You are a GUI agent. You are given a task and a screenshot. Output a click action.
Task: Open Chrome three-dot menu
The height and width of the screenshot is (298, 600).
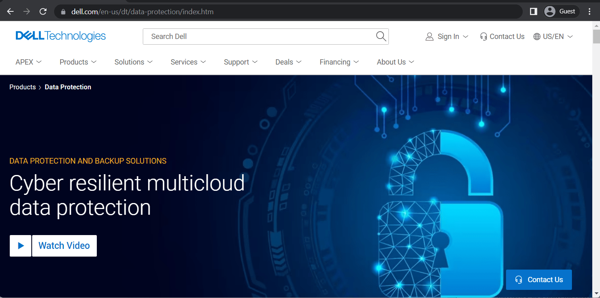point(589,11)
